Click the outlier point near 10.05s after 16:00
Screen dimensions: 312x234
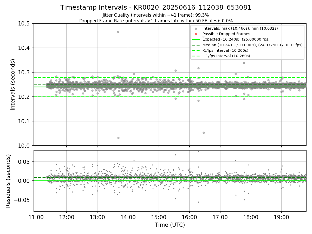tap(204, 133)
